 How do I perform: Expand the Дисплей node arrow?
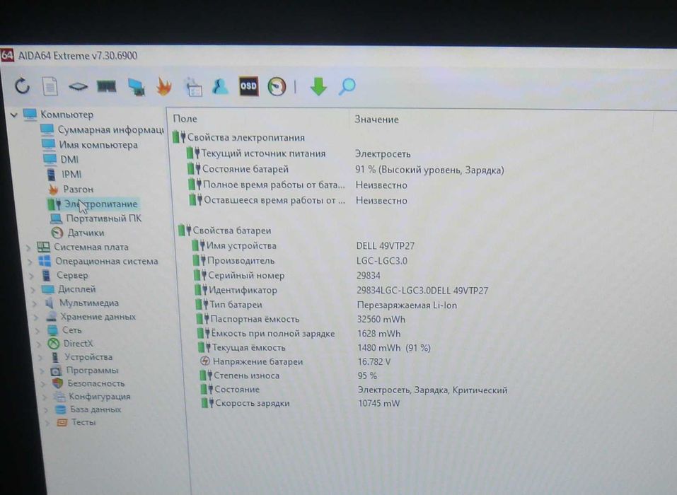[x=34, y=290]
